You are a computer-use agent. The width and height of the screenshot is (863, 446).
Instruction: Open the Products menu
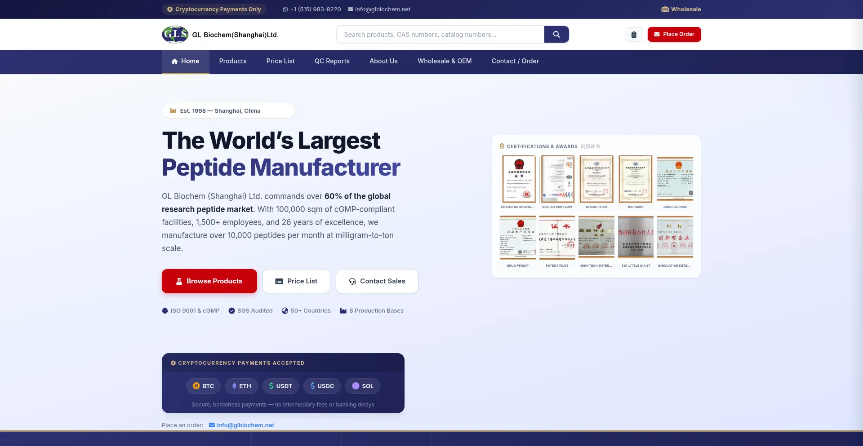[233, 62]
